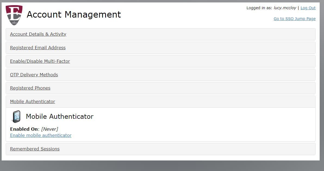The height and width of the screenshot is (171, 324).
Task: Click the Account Management page title
Action: click(74, 15)
